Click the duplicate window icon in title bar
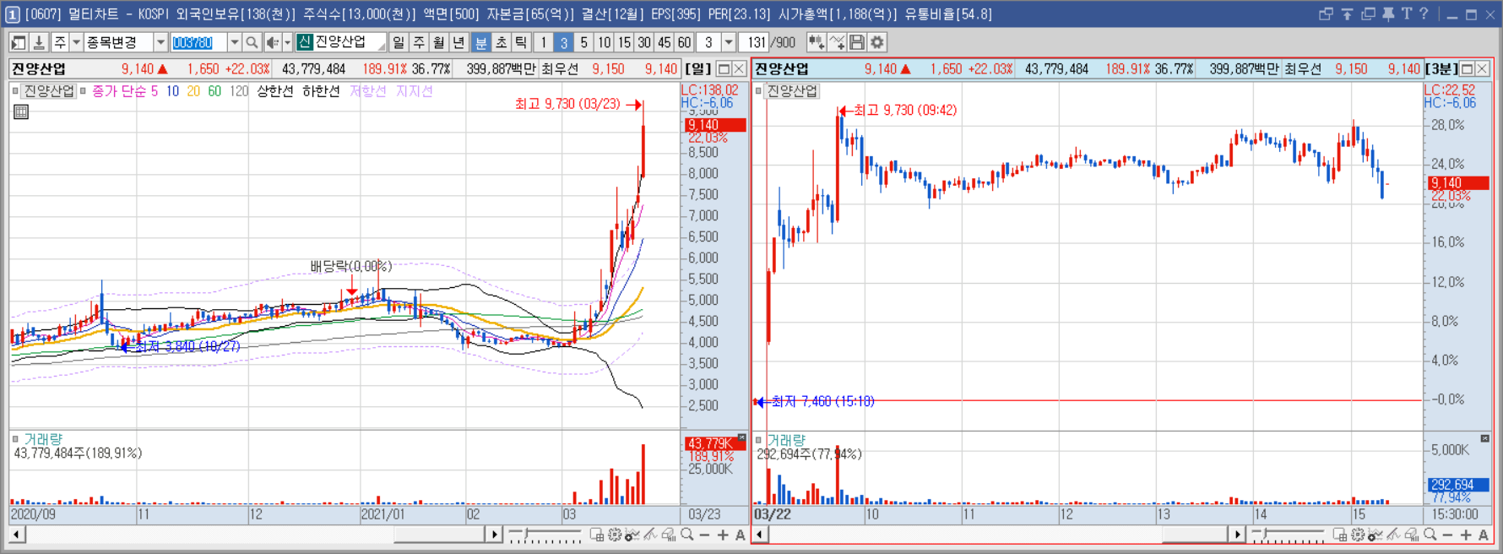This screenshot has height=554, width=1503. [x=1368, y=14]
